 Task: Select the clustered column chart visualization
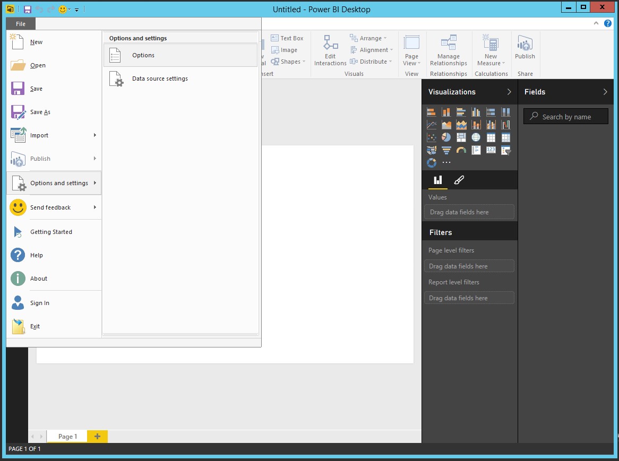[476, 112]
